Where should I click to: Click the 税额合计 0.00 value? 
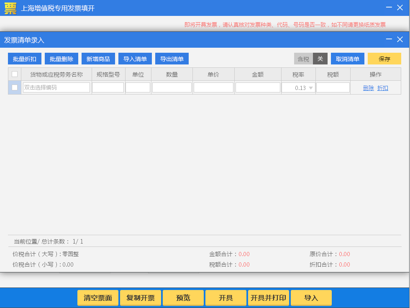point(244,264)
